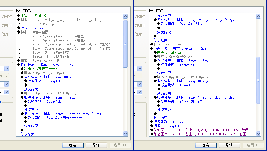Select the '@bf = @maxhp / 100' line
The image size is (267, 151).
48,24
